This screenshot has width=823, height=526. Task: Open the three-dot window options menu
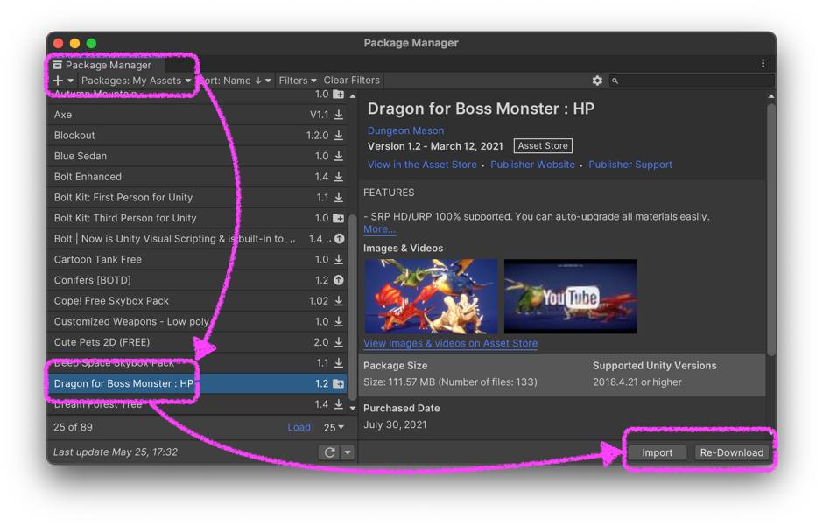pos(763,63)
